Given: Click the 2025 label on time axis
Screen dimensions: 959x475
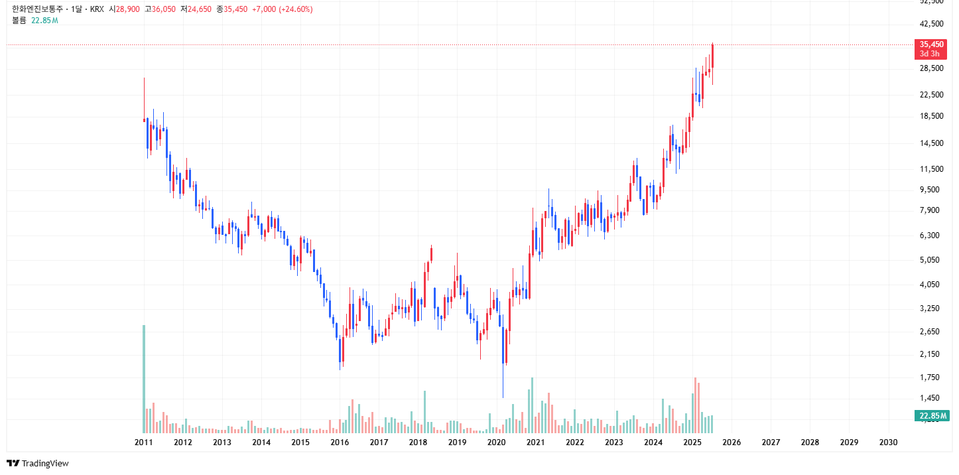Looking at the screenshot, I should [x=692, y=442].
